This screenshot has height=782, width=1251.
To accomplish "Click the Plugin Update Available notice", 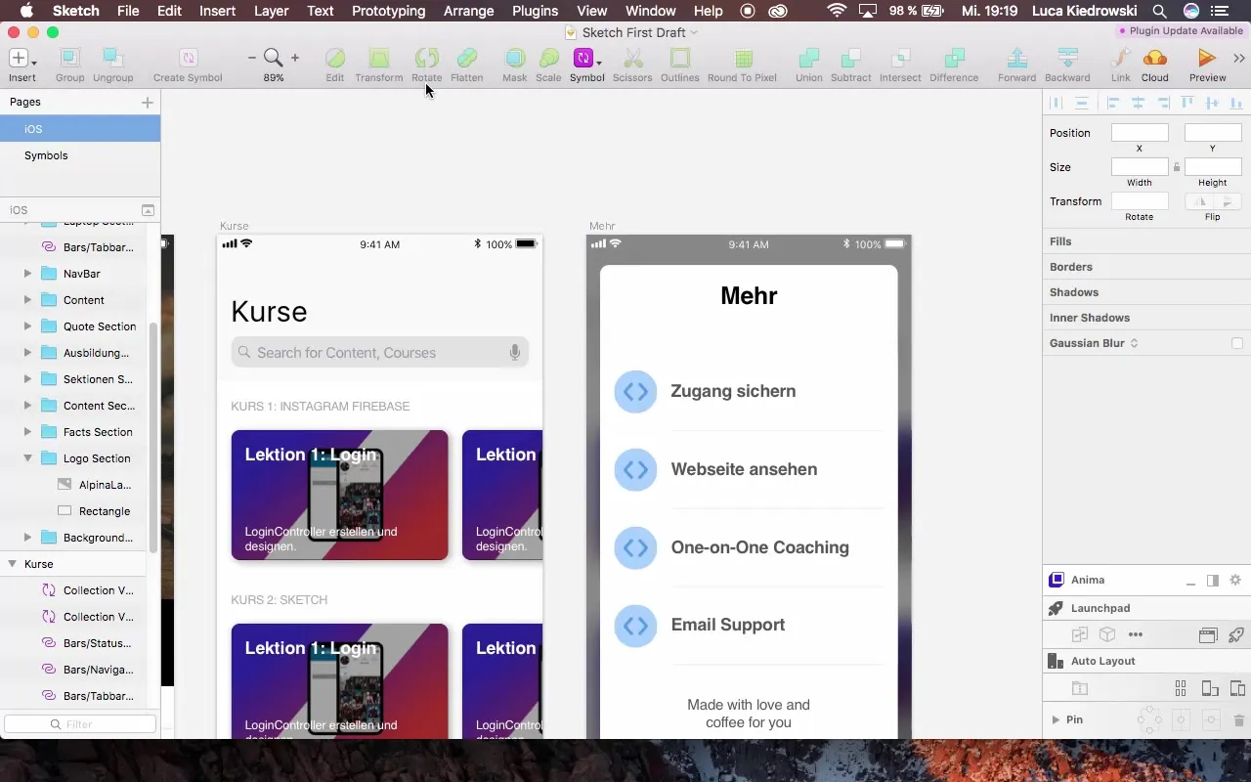I will [x=1180, y=31].
